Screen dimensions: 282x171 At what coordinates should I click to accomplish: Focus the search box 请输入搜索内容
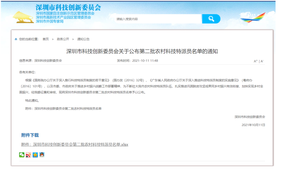click(158, 19)
